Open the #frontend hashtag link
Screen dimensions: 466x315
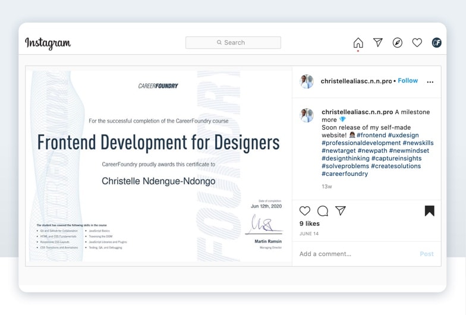tap(371, 135)
